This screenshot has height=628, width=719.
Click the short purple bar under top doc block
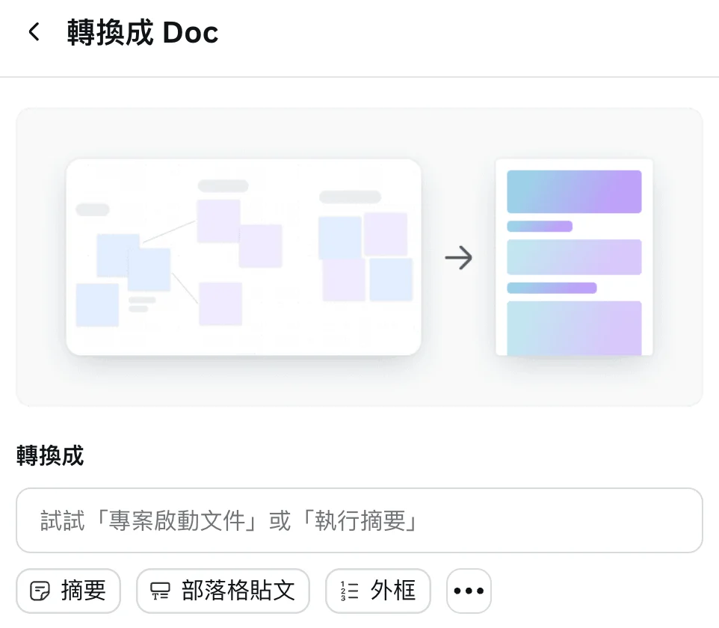click(x=540, y=227)
